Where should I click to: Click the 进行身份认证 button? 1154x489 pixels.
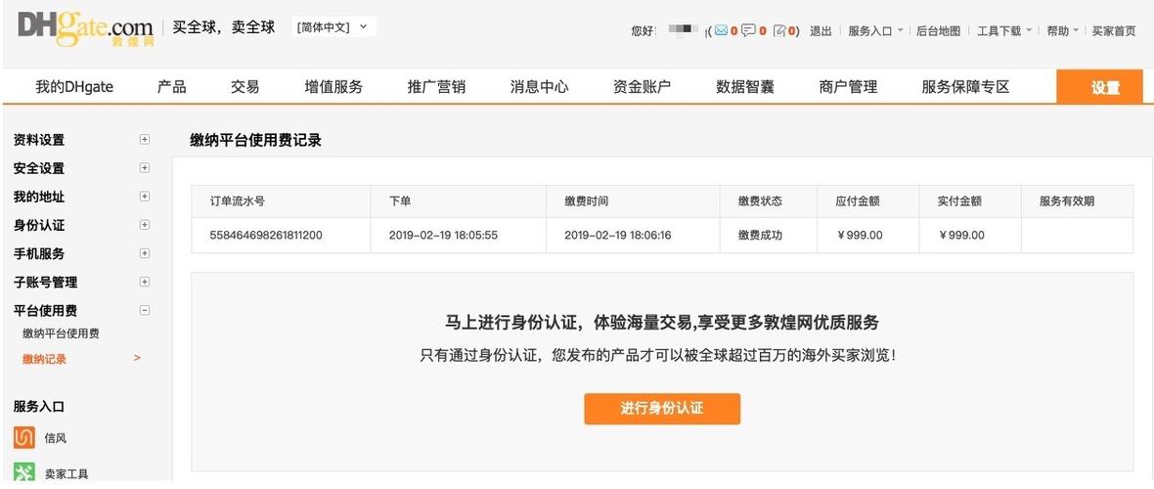(662, 408)
